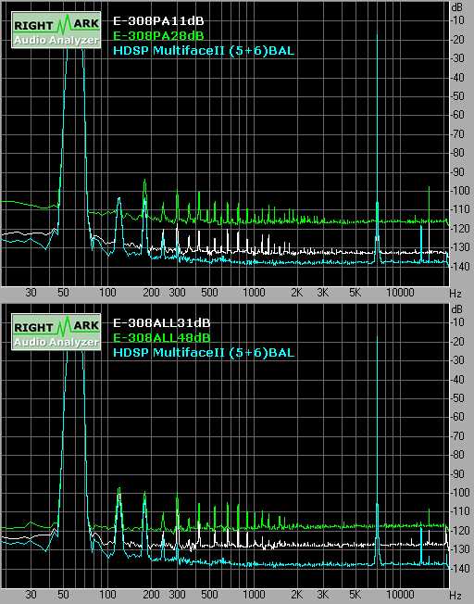This screenshot has width=474, height=604.
Task: Click the 1000 frequency tick on top graph
Action: [x=254, y=293]
